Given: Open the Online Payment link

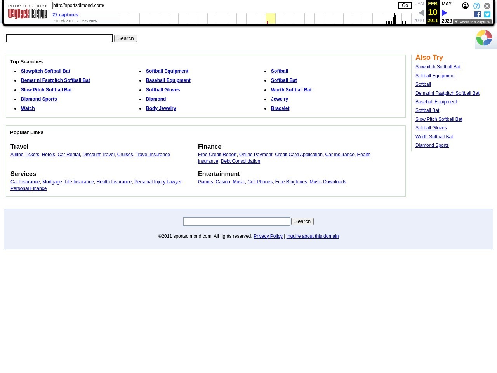Looking at the screenshot, I should pos(255,155).
